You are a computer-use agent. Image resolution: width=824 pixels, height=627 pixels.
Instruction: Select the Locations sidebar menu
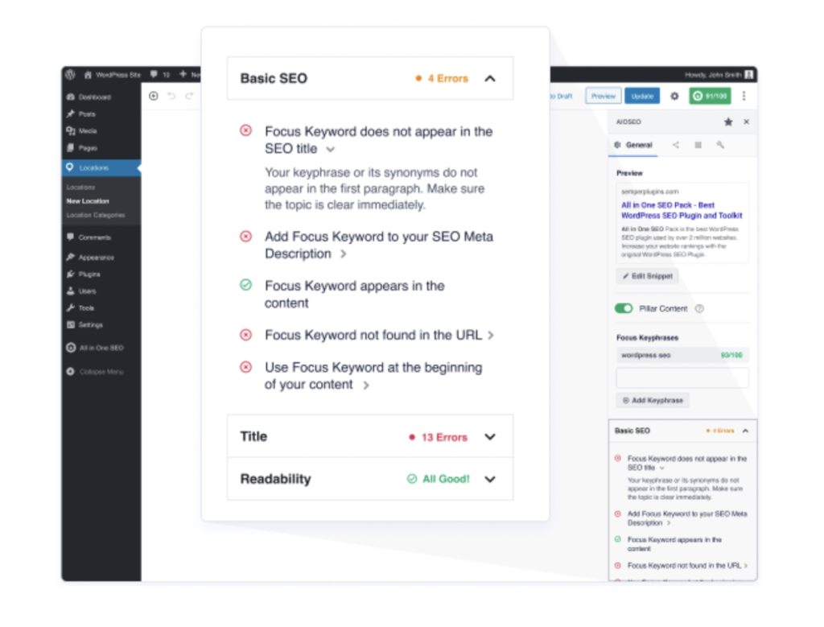(x=101, y=167)
